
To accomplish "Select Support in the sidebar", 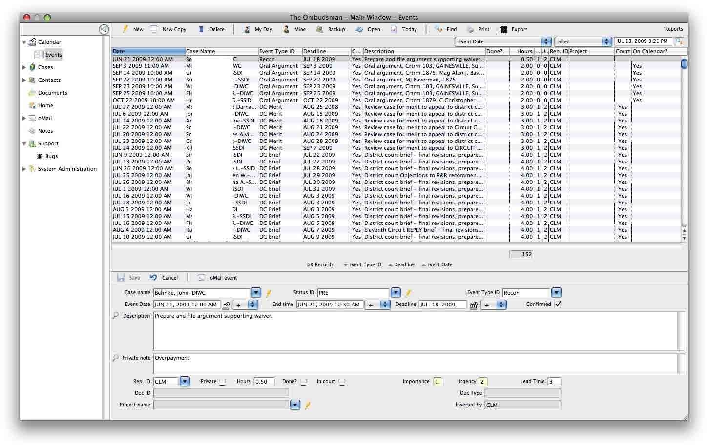I will tap(48, 143).
